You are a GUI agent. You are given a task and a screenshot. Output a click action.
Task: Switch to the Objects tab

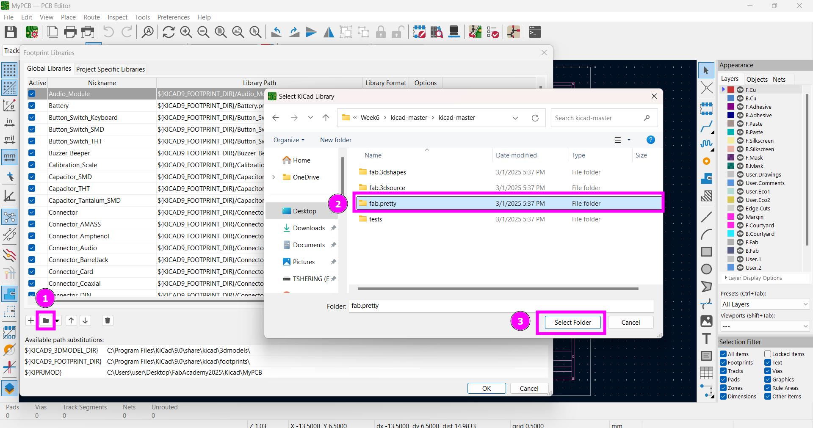(757, 79)
